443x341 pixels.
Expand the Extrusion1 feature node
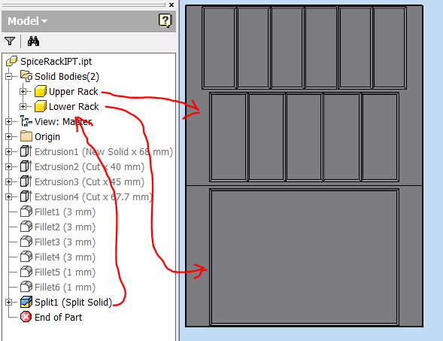[x=9, y=151]
